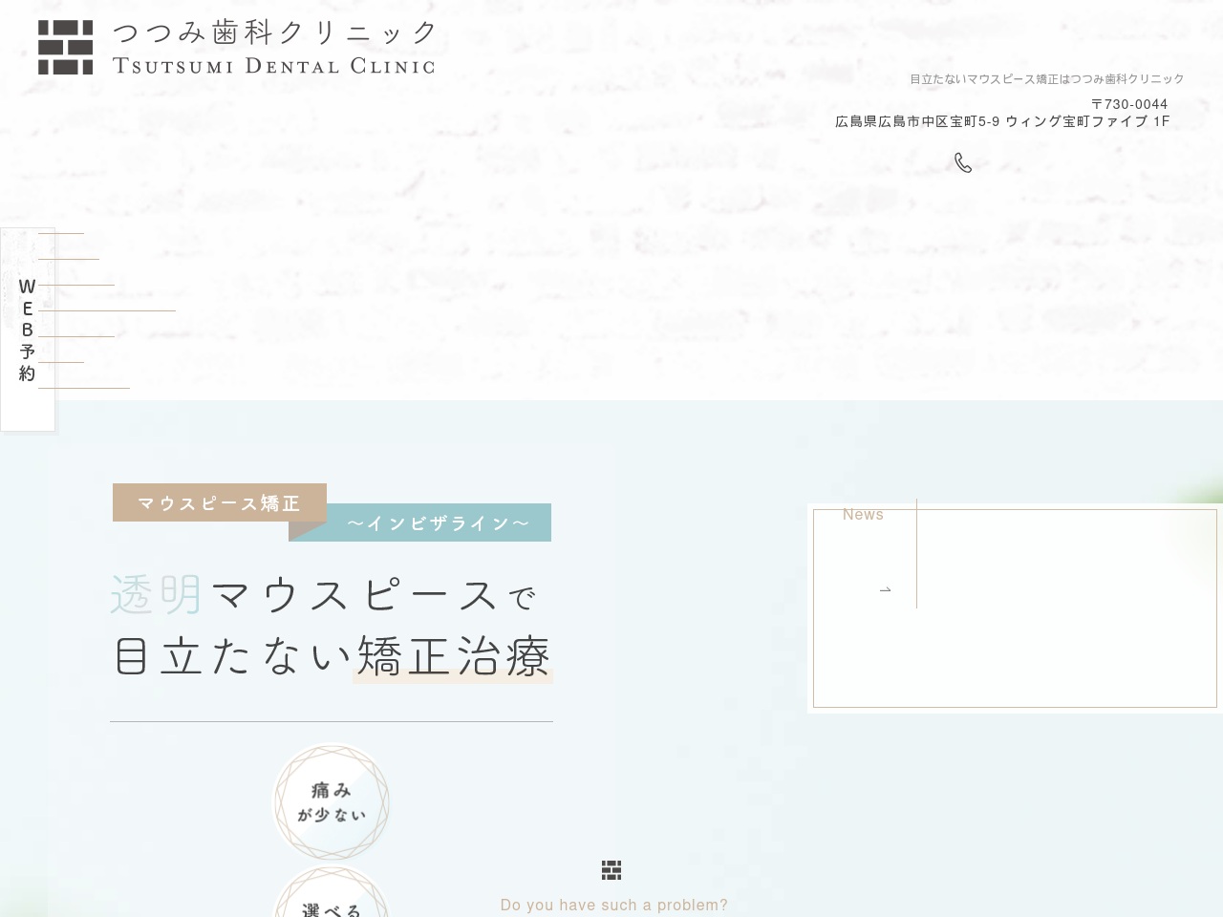This screenshot has height=917, width=1223.
Task: Click the address line 広島県広島市中区宝町5-9
Action: pyautogui.click(x=1002, y=121)
